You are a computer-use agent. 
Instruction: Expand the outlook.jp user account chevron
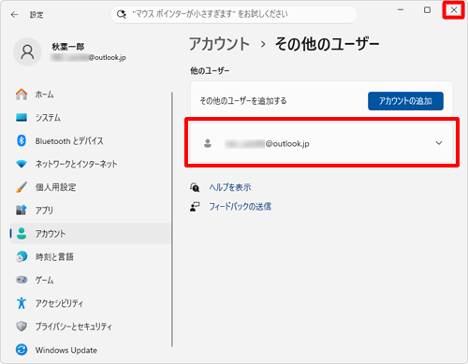coord(439,143)
